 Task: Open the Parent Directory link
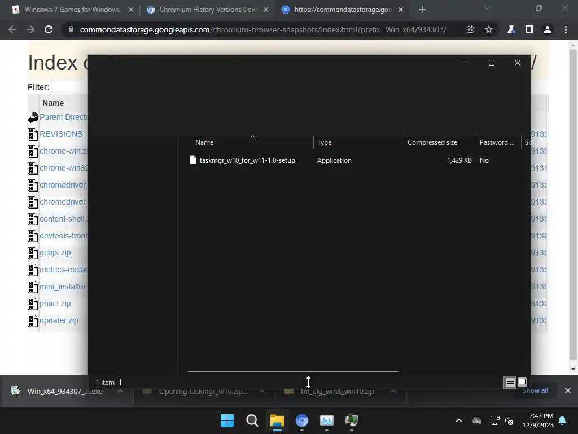coord(63,117)
